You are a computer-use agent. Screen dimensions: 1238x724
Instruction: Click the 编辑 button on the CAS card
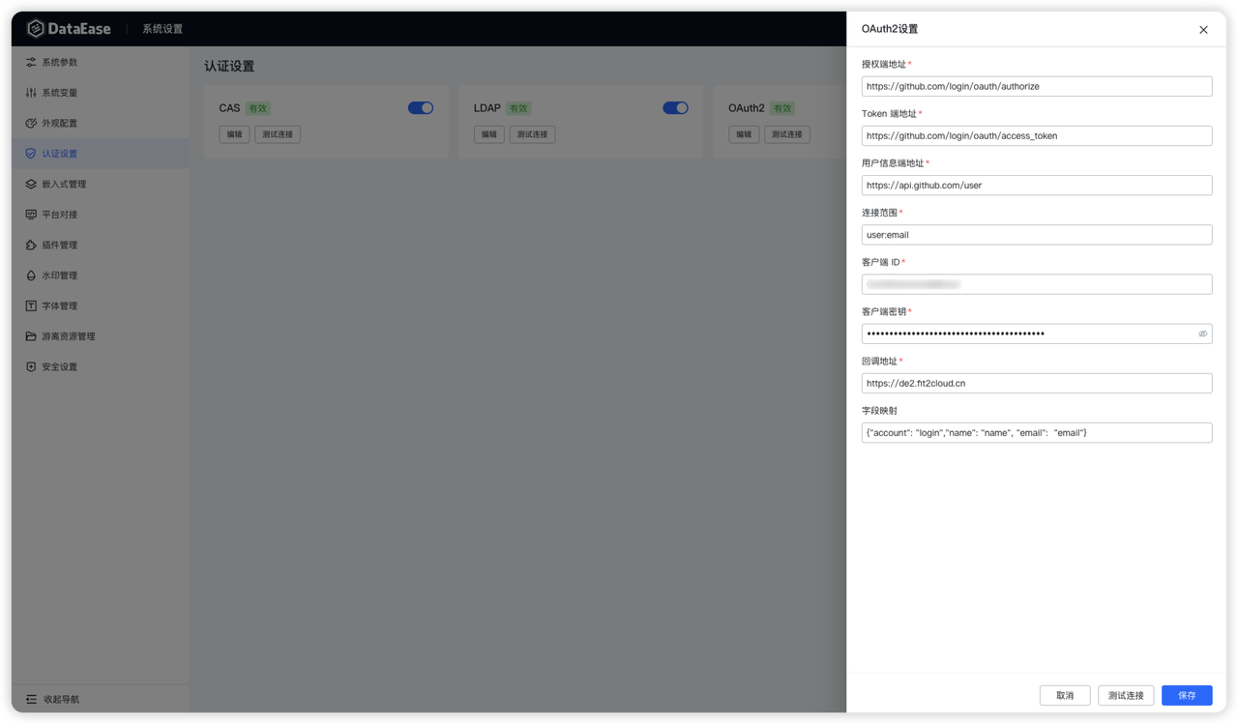click(234, 134)
